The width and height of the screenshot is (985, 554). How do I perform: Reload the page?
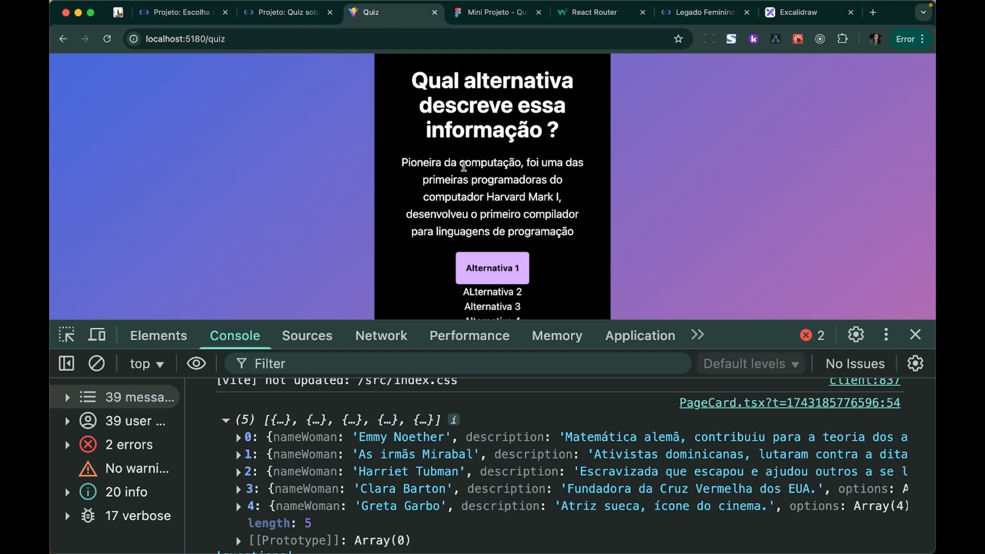(x=107, y=39)
